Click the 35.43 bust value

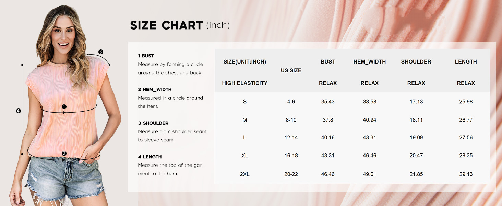tap(328, 102)
